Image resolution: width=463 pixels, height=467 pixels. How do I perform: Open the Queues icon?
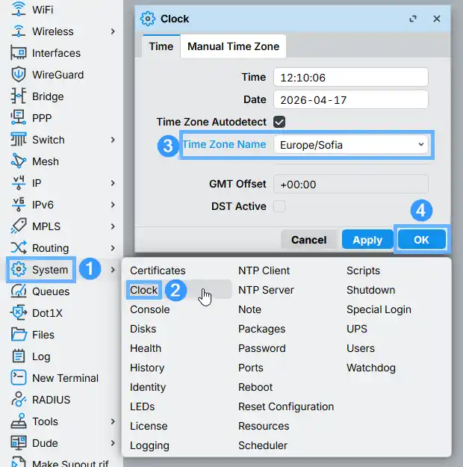[x=19, y=291]
